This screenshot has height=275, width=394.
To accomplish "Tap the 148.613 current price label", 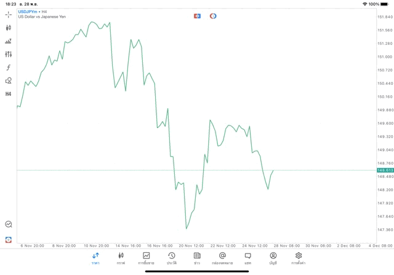I will click(x=385, y=170).
